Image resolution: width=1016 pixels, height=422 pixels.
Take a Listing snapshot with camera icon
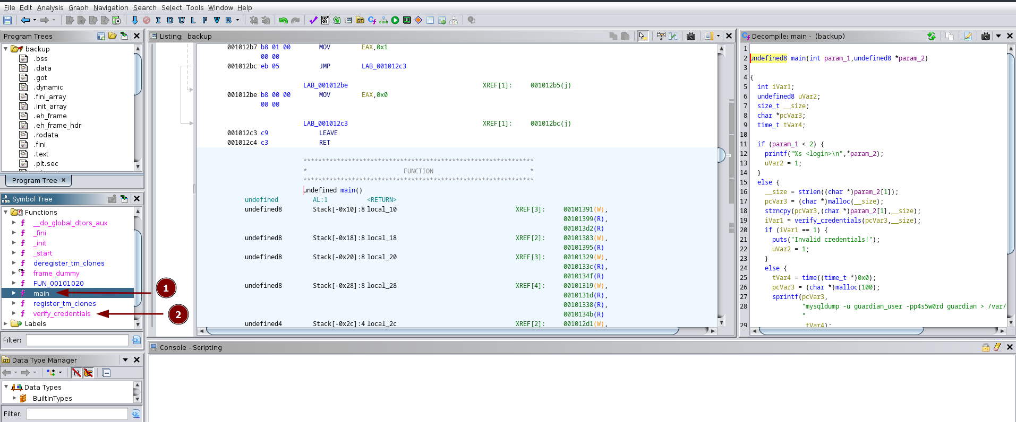tap(690, 36)
